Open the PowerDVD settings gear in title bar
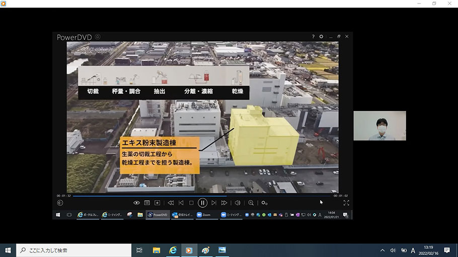Image resolution: width=458 pixels, height=257 pixels. click(321, 37)
